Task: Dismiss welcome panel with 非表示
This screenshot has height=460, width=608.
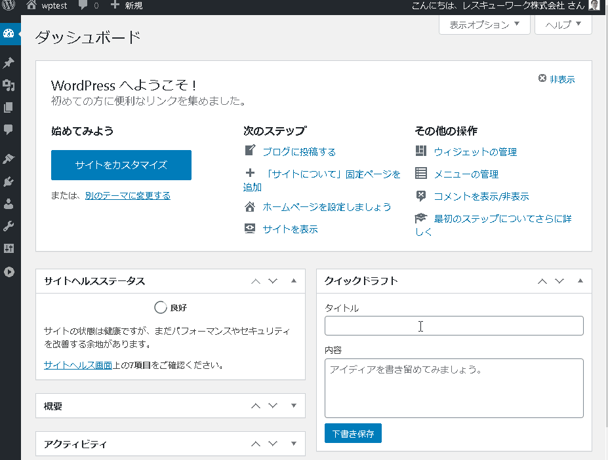Action: click(x=557, y=79)
